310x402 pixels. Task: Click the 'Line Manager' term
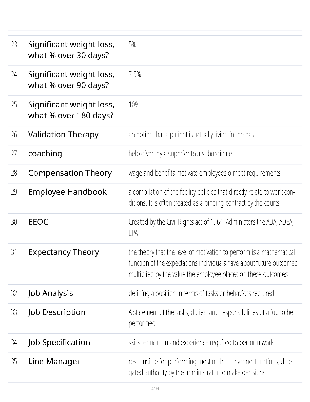tap(54, 361)
